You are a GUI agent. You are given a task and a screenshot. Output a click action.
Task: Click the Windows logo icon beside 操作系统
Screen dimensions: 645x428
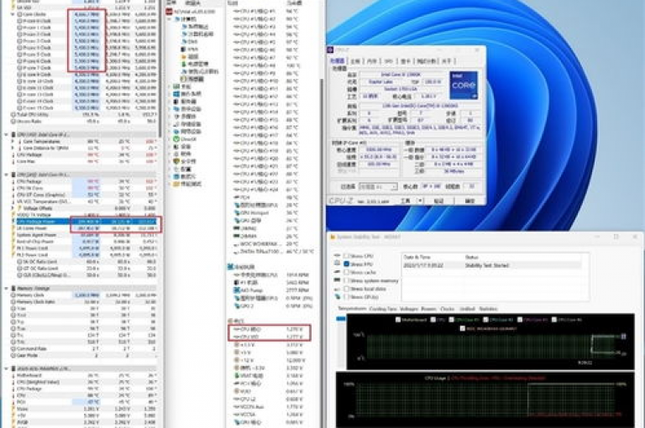176,94
